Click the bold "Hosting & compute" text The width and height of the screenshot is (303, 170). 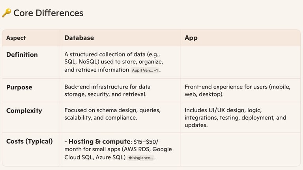click(97, 141)
